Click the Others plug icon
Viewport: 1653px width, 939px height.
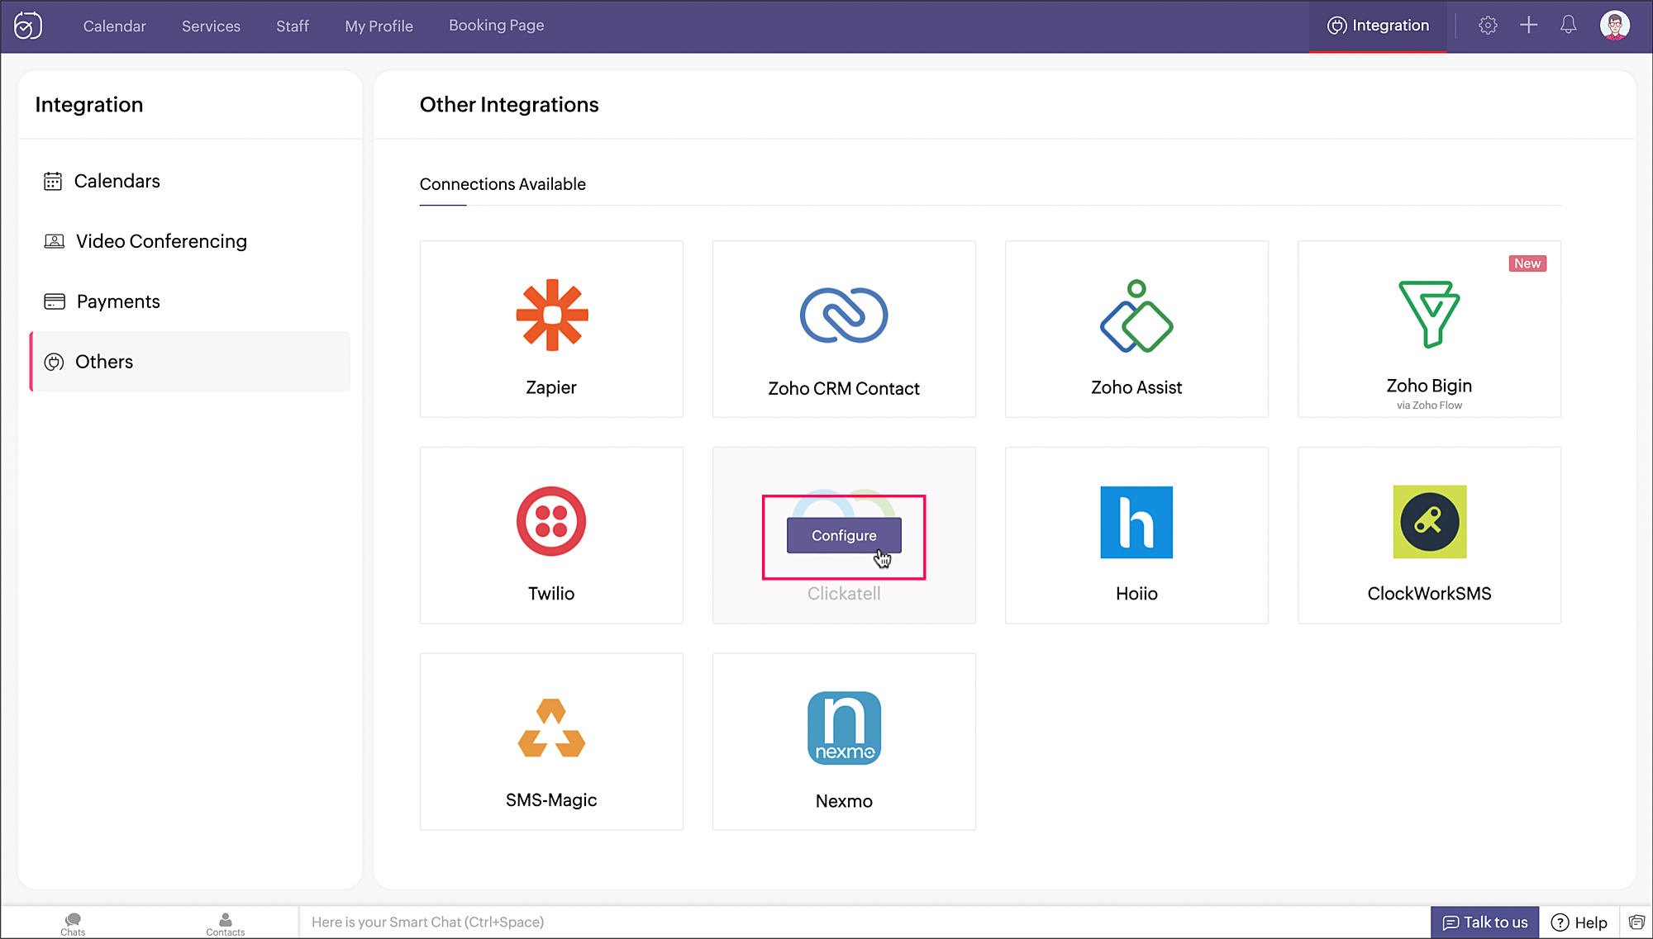54,362
